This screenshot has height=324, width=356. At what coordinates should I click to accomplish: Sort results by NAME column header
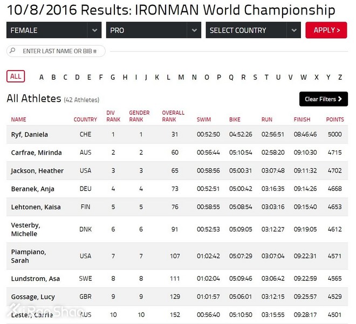pos(18,120)
